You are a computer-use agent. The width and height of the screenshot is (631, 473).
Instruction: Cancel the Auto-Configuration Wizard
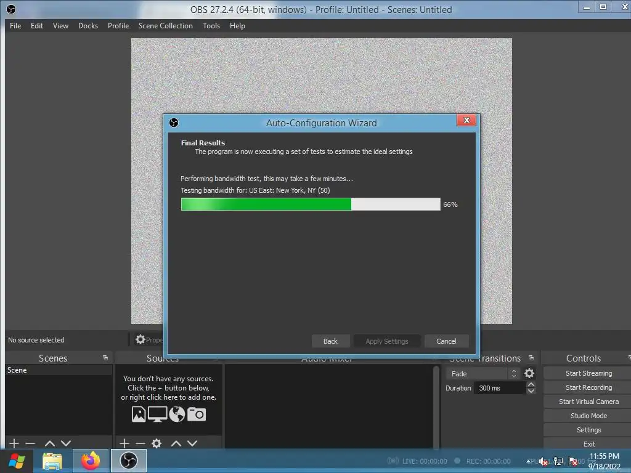(x=446, y=341)
